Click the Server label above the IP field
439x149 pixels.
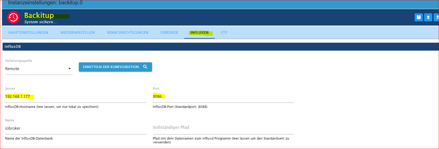point(10,89)
